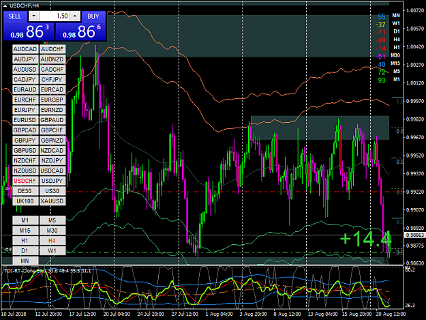
Task: Choose the GBPJPY pair button
Action: coord(25,141)
